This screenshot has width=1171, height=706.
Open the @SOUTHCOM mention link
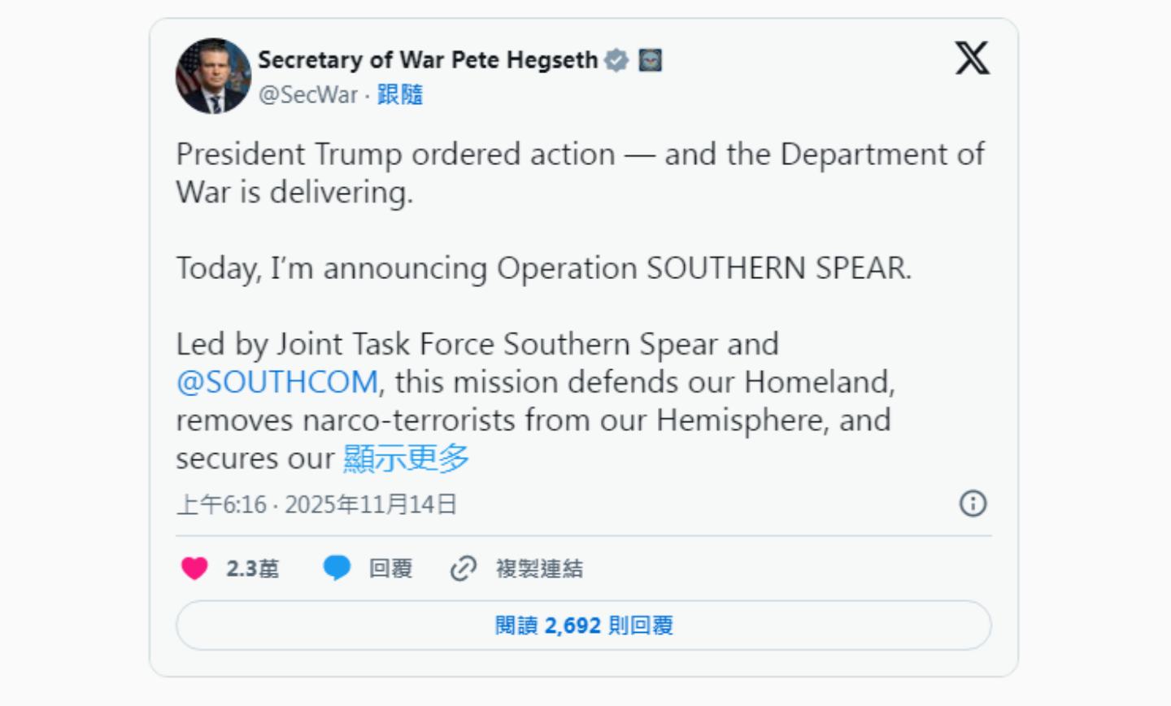pyautogui.click(x=277, y=381)
